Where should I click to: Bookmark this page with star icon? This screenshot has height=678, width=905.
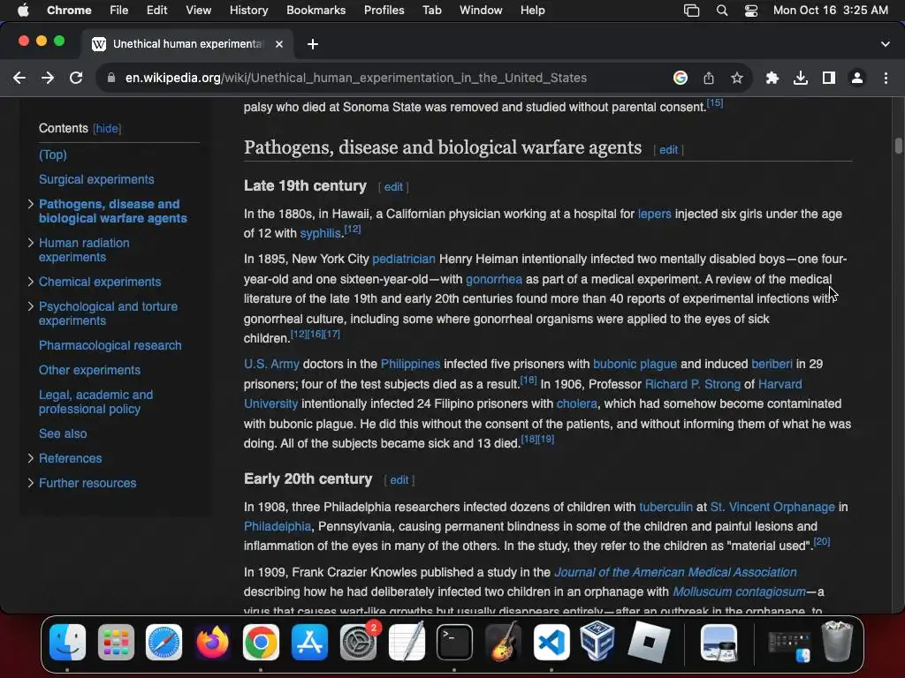point(737,78)
